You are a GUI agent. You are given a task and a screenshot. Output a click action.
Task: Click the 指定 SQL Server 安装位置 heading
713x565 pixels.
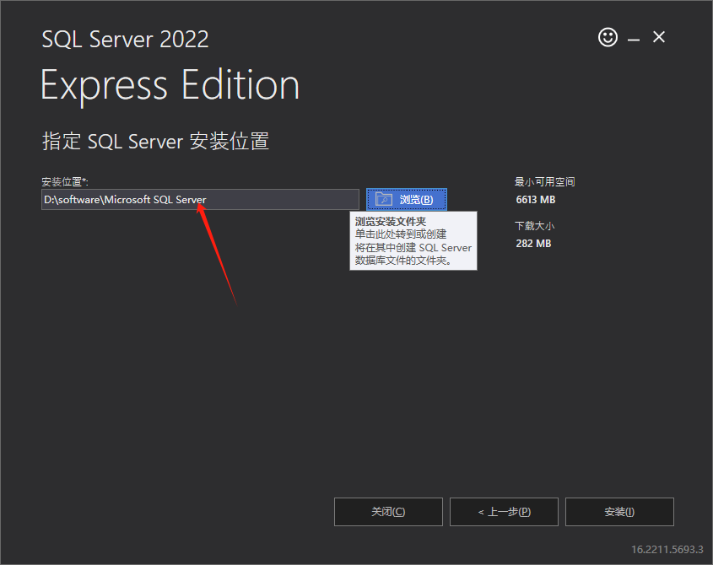point(155,141)
